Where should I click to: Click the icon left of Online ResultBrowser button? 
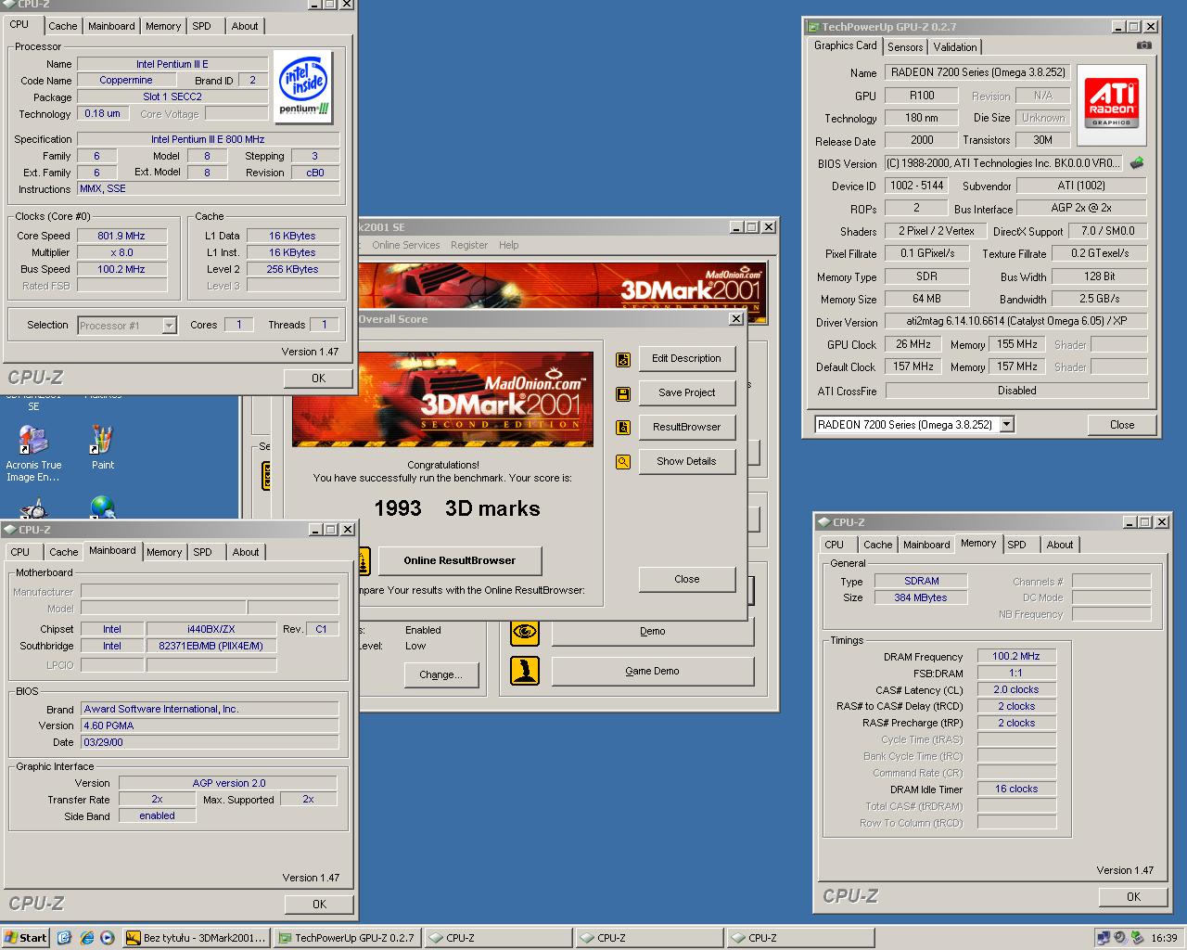coord(364,560)
